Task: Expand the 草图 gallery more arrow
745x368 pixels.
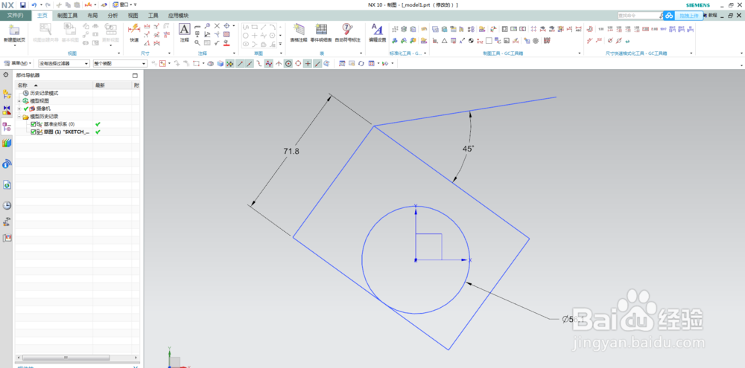Action: (280, 44)
